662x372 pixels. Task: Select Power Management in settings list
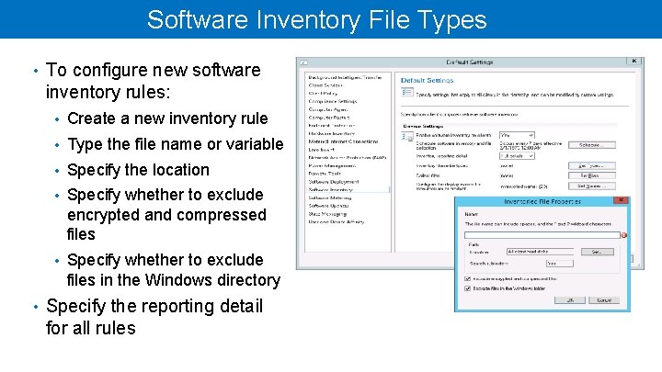[x=332, y=165]
